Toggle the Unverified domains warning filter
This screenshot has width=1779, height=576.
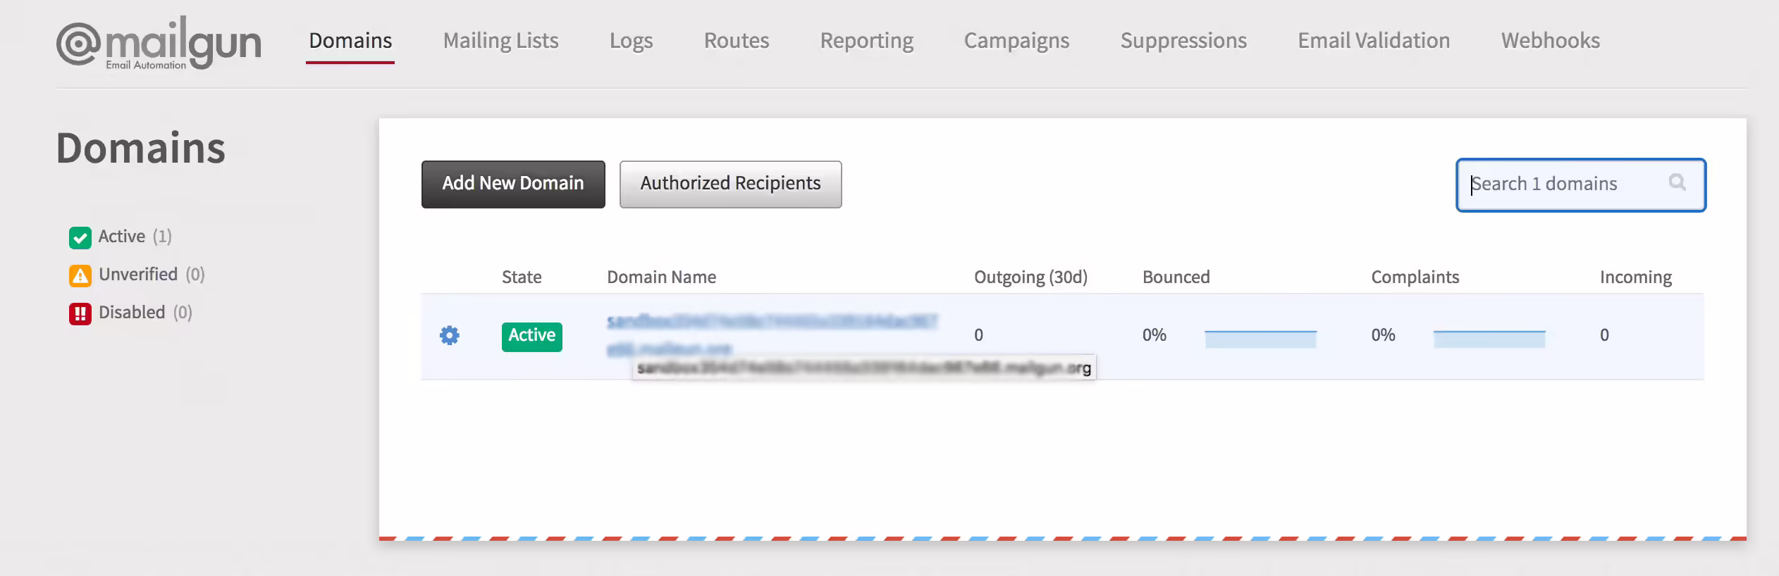(80, 275)
